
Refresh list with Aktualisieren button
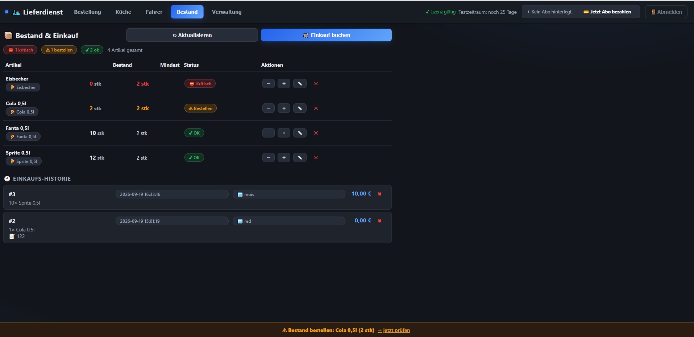click(192, 35)
